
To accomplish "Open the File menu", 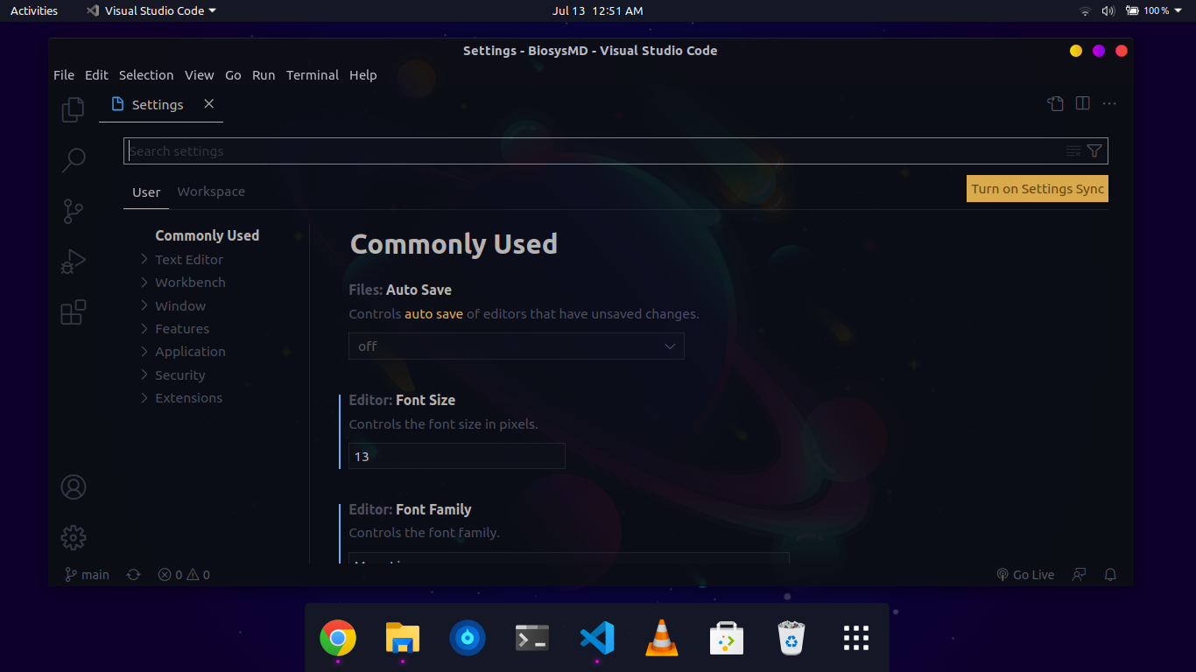I will [64, 75].
